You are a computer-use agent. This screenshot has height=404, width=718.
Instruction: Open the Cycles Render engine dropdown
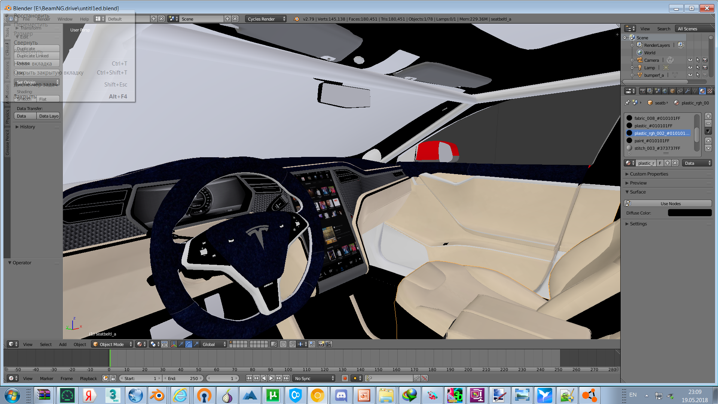(x=266, y=19)
